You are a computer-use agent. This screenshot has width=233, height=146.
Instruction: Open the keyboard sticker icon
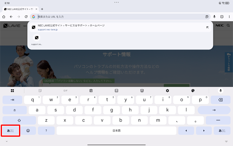pyautogui.click(x=40, y=91)
